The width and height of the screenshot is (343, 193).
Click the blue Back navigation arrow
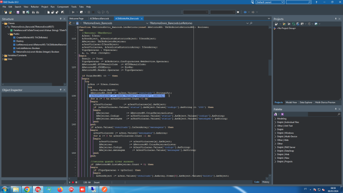pyautogui.click(x=245, y=12)
